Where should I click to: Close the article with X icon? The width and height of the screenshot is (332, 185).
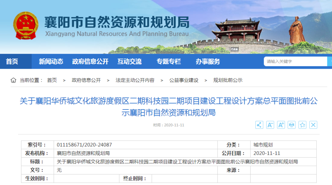tap(313, 125)
